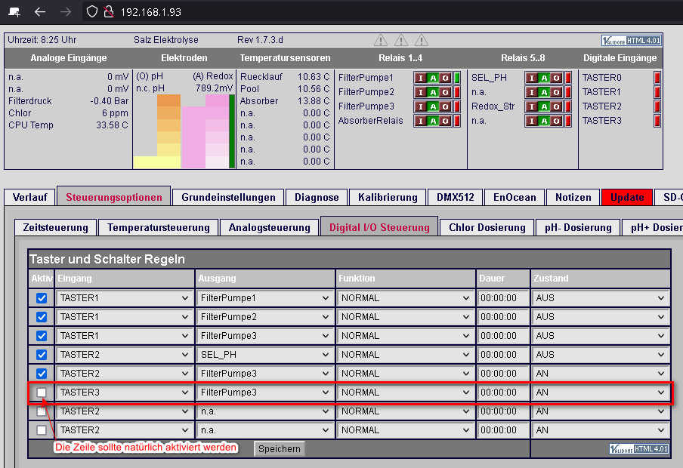Click the orange-yellow pH scale color bar

[168, 131]
